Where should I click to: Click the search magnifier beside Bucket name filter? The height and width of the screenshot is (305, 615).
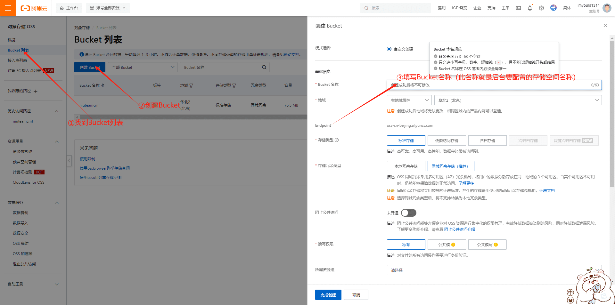point(264,67)
